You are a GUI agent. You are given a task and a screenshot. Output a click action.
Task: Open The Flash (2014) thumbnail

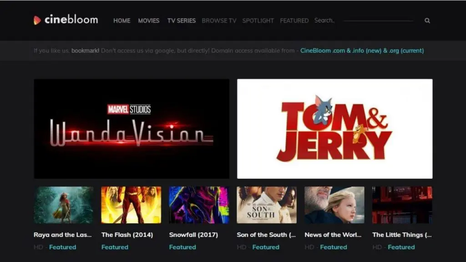pos(131,205)
